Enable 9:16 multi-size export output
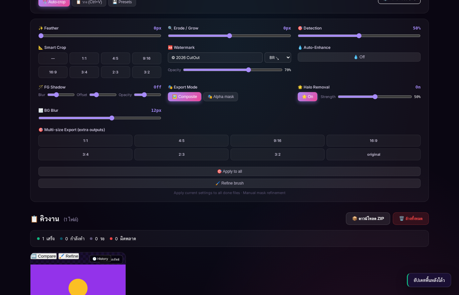The image size is (459, 295). click(277, 141)
